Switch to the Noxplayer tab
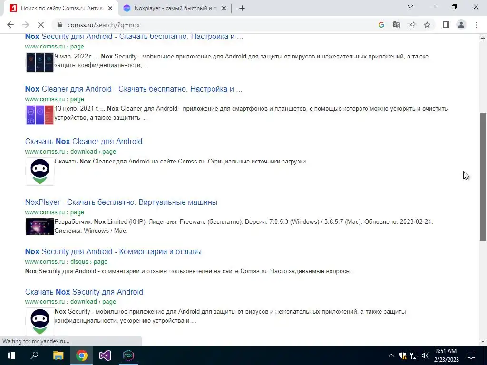This screenshot has height=365, width=487. (x=175, y=8)
